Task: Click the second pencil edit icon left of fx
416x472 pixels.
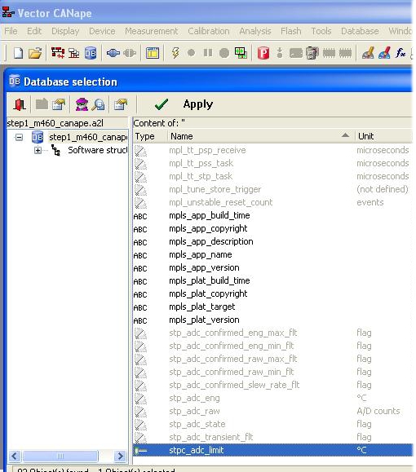Action: [384, 53]
